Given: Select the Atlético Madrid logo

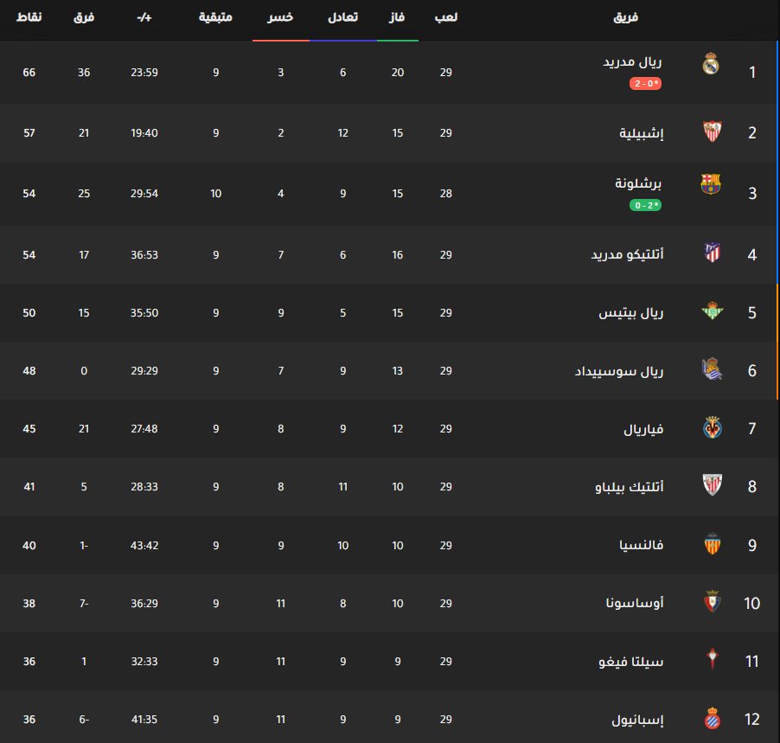Looking at the screenshot, I should point(713,253).
